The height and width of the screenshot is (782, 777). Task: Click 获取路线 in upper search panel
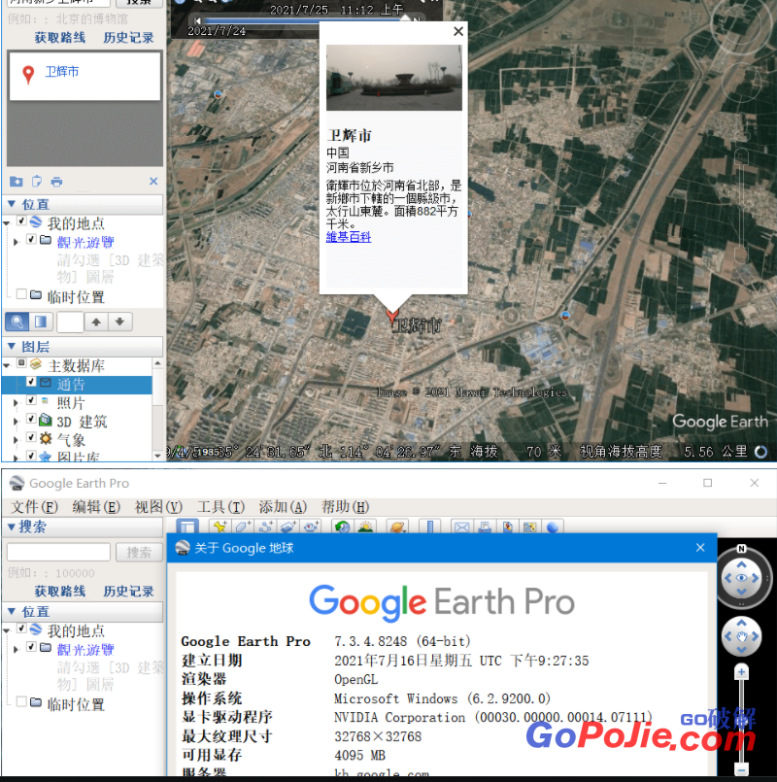(60, 38)
